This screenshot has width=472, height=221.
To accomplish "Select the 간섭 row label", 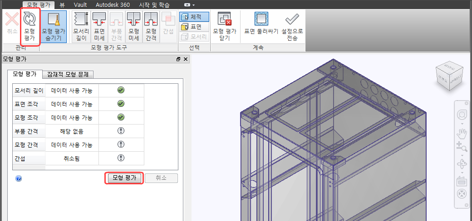I will (29, 158).
